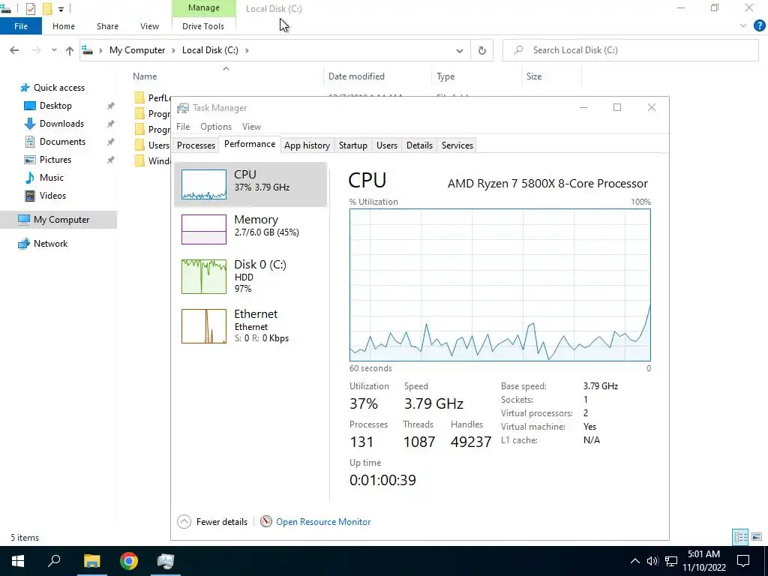Open Task Manager File menu
Viewport: 768px width, 576px height.
(183, 127)
